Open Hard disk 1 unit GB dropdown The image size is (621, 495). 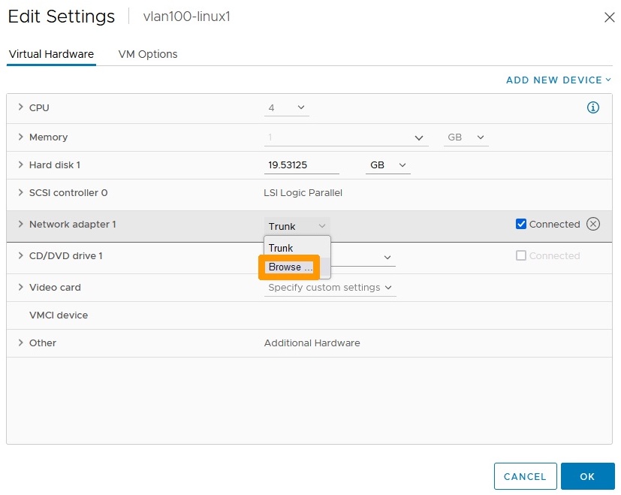point(387,165)
